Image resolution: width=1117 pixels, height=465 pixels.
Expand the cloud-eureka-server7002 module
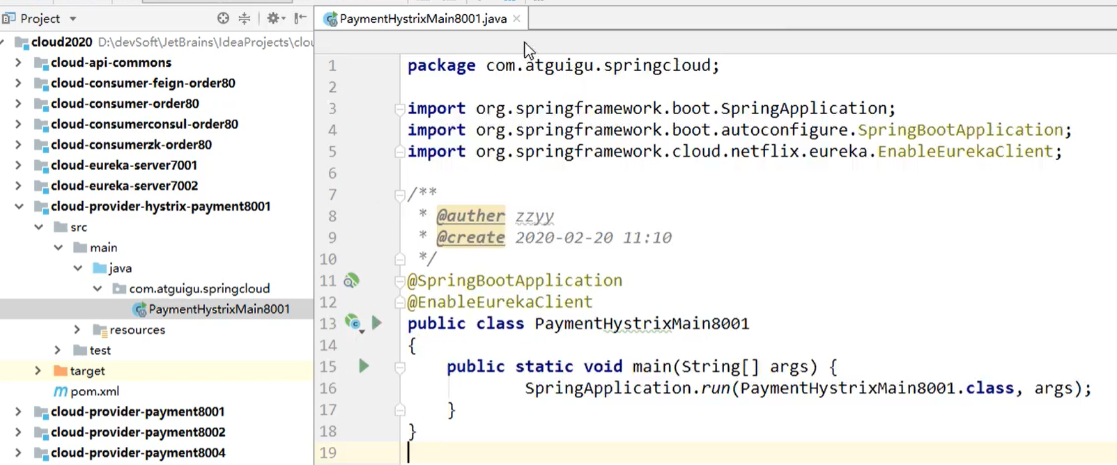(18, 186)
